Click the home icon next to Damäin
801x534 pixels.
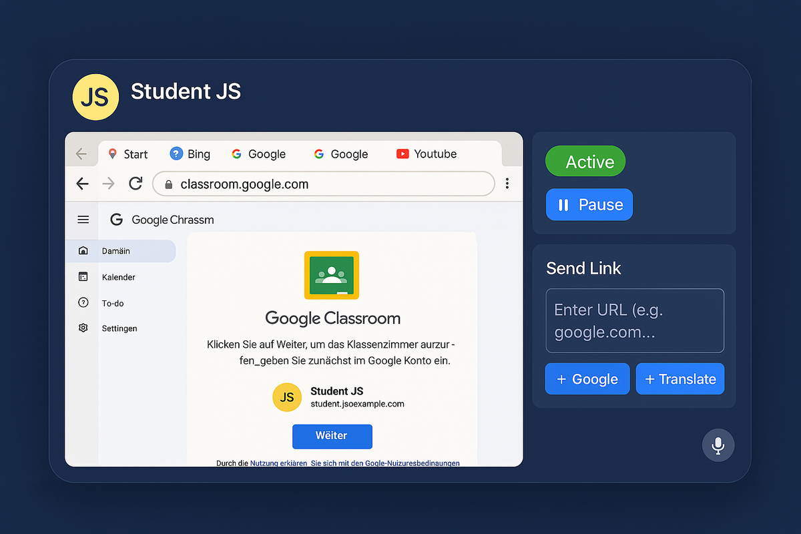tap(83, 251)
